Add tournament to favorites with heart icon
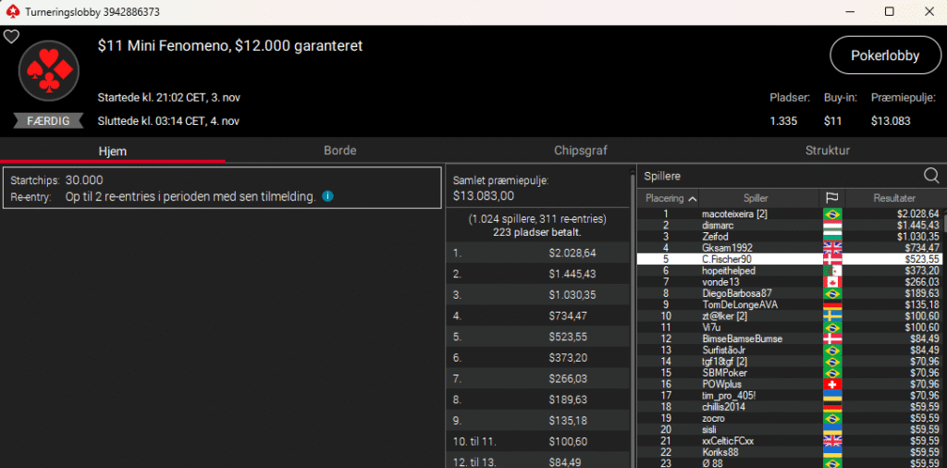Screen dimensions: 947x468 11,37
